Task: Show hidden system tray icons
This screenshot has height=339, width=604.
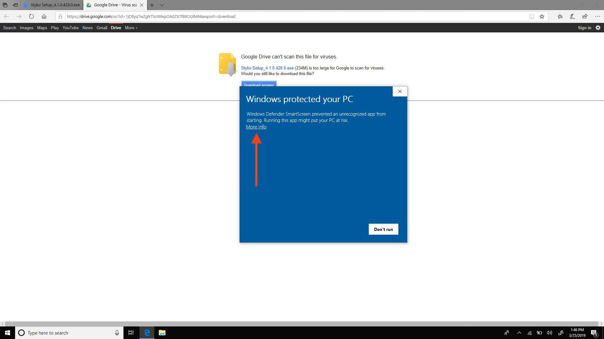Action: coord(519,333)
